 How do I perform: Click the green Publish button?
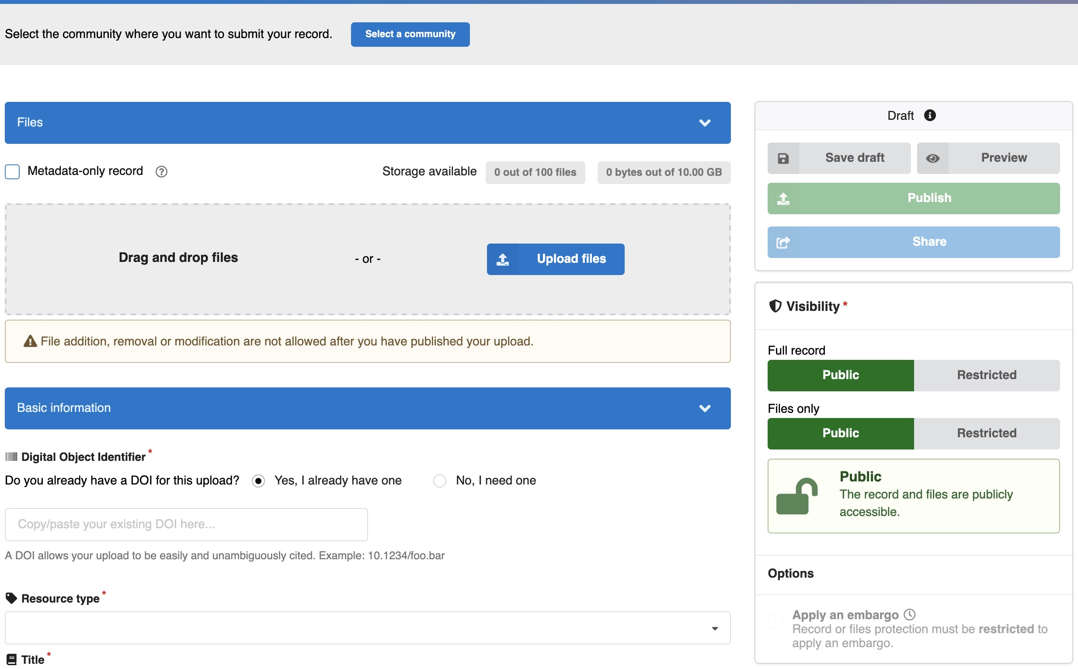(914, 199)
